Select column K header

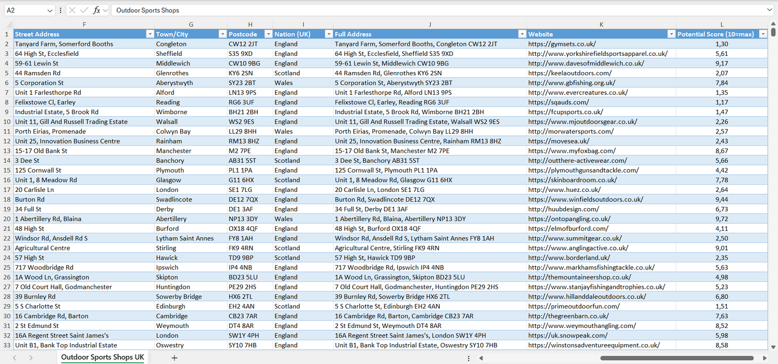coord(601,25)
